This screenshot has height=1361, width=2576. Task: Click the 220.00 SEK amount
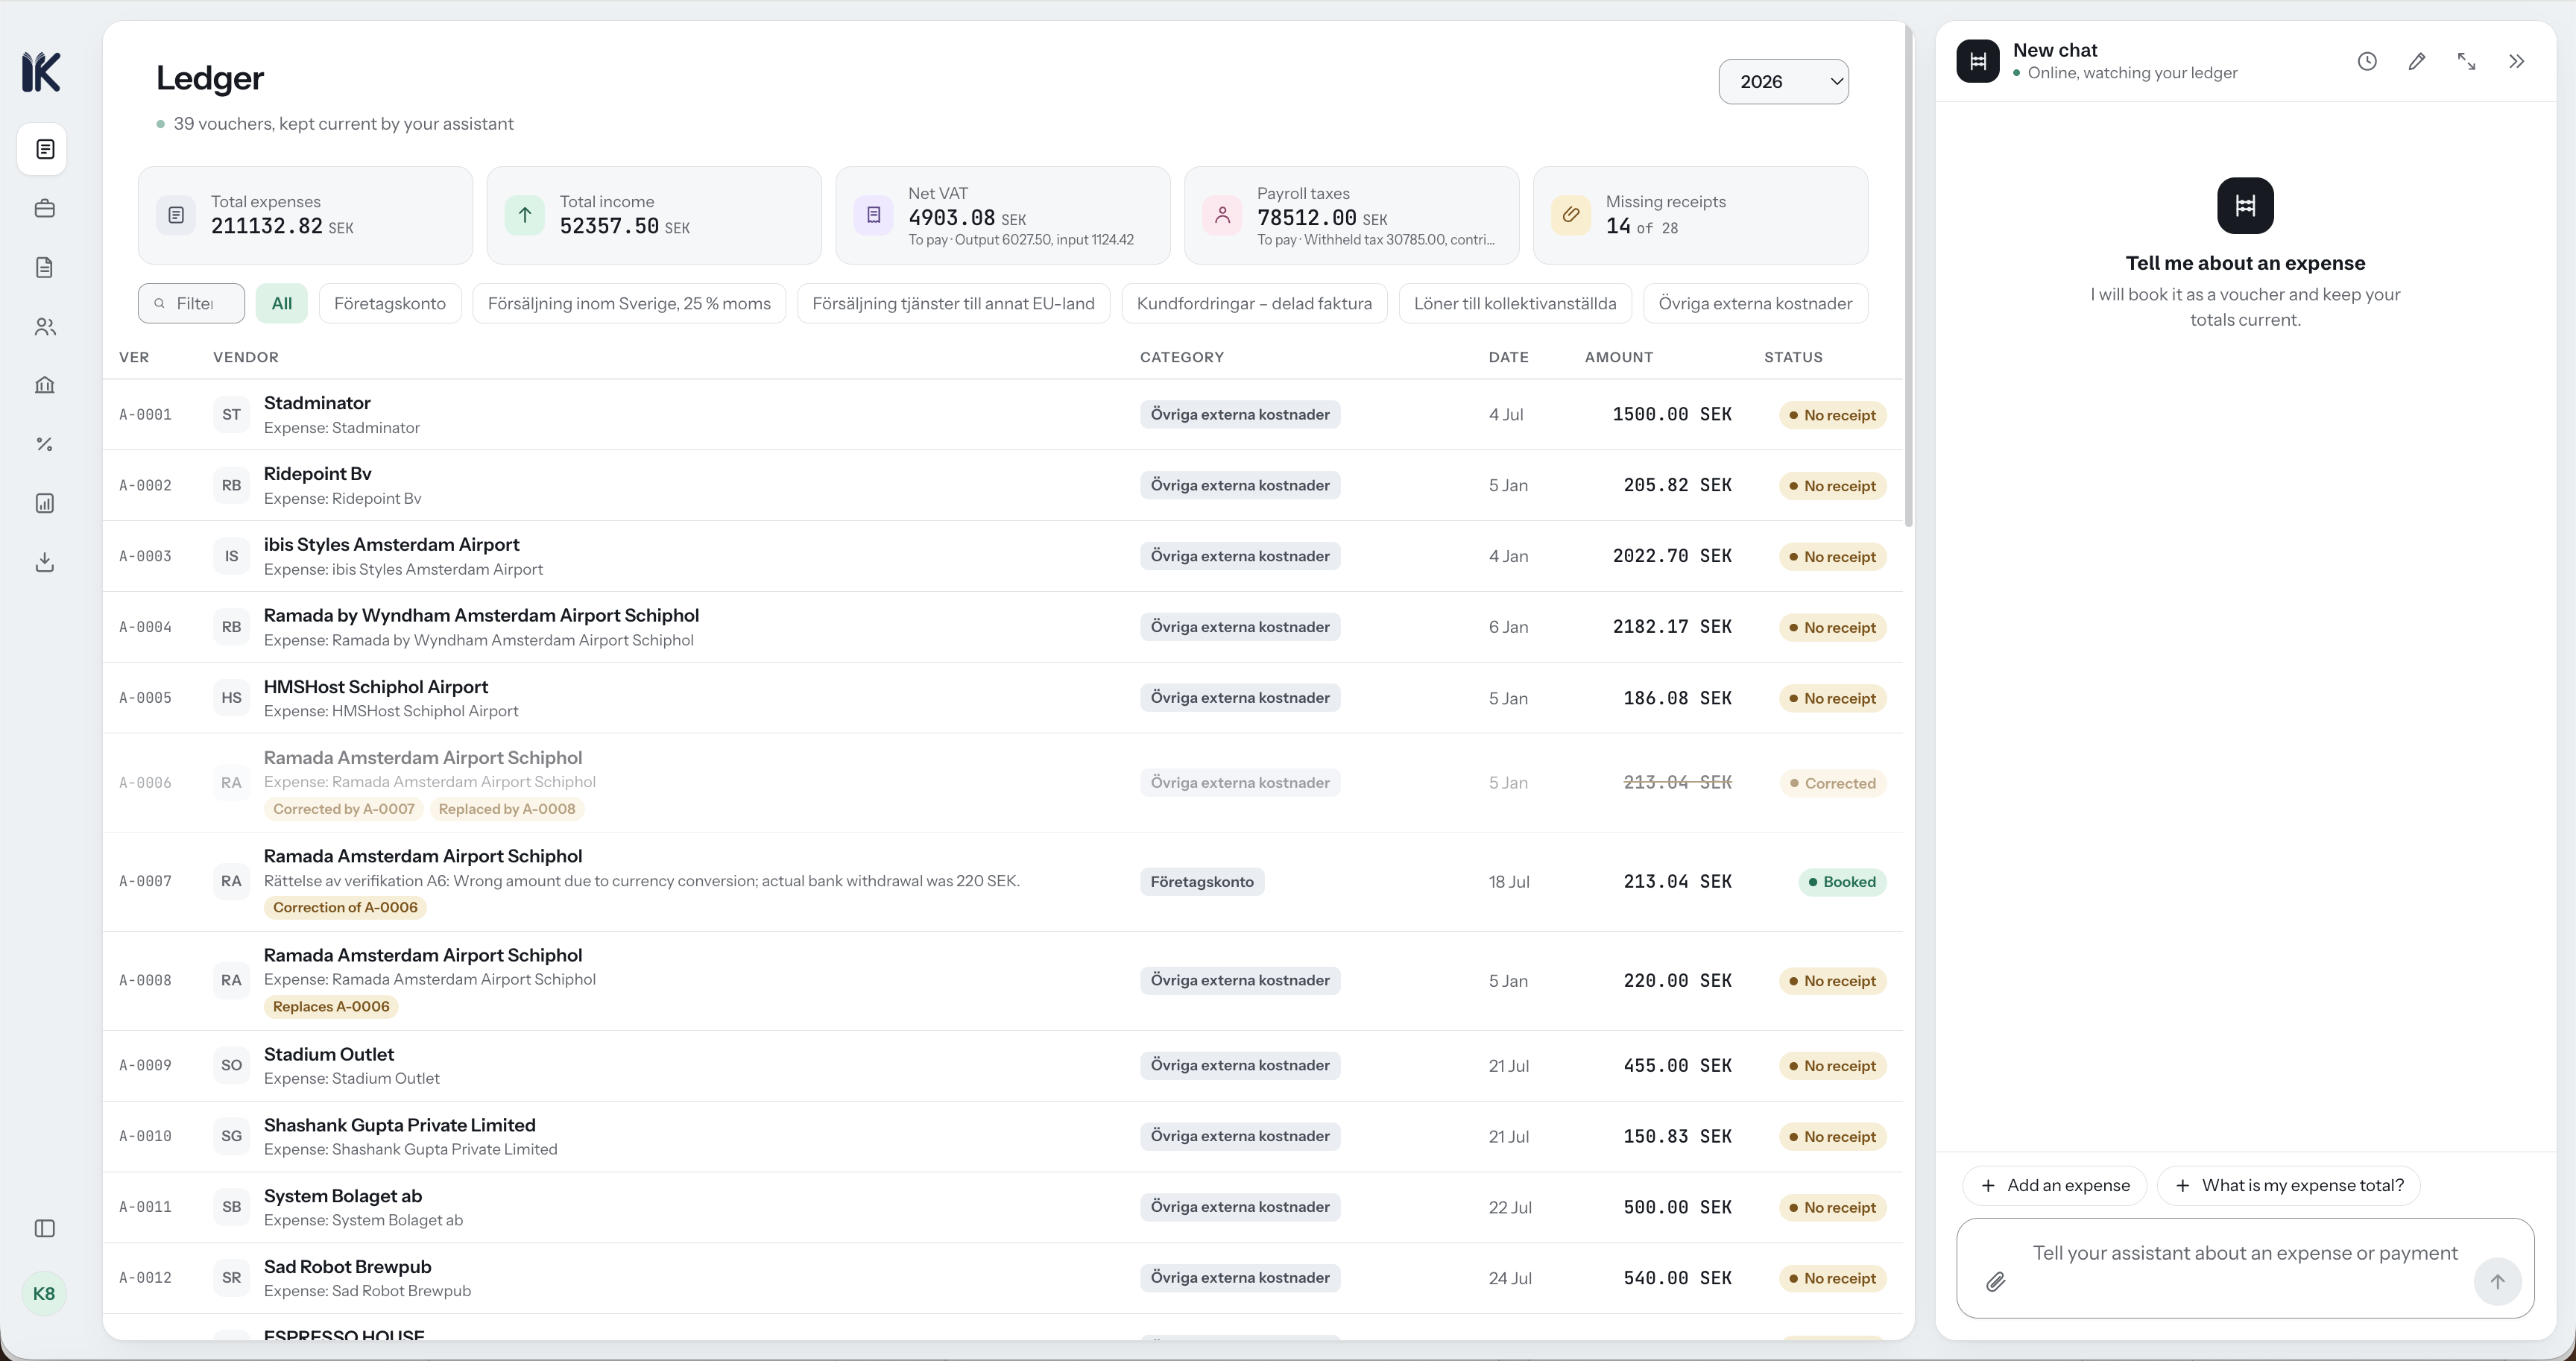click(1677, 980)
